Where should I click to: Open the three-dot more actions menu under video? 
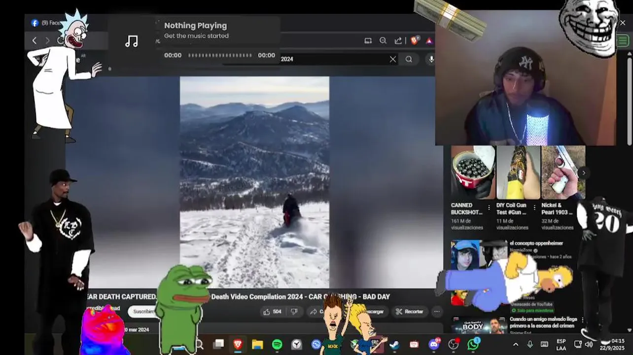coord(437,312)
